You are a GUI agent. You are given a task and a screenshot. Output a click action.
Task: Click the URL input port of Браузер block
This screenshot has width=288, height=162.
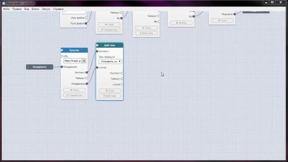click(62, 56)
